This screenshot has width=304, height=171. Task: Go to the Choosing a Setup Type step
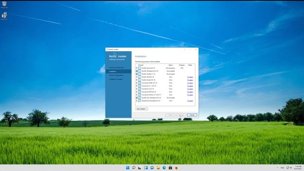click(x=116, y=67)
